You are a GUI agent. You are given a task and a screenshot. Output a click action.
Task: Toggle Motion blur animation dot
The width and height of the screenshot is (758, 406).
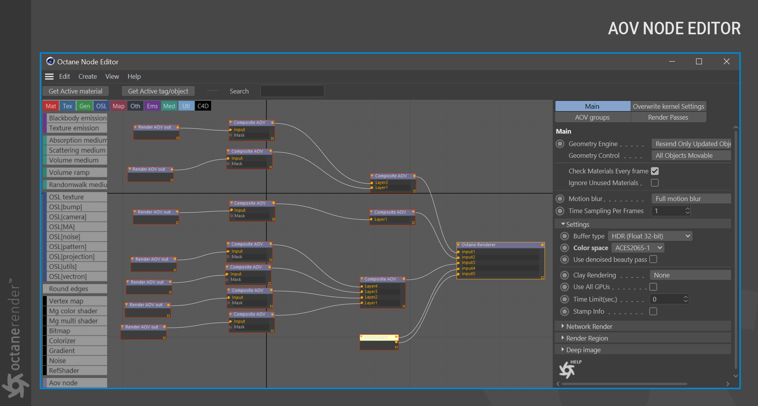tap(560, 199)
